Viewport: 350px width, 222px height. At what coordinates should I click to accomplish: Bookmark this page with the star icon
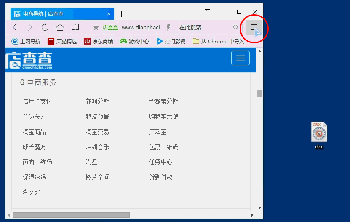96,27
